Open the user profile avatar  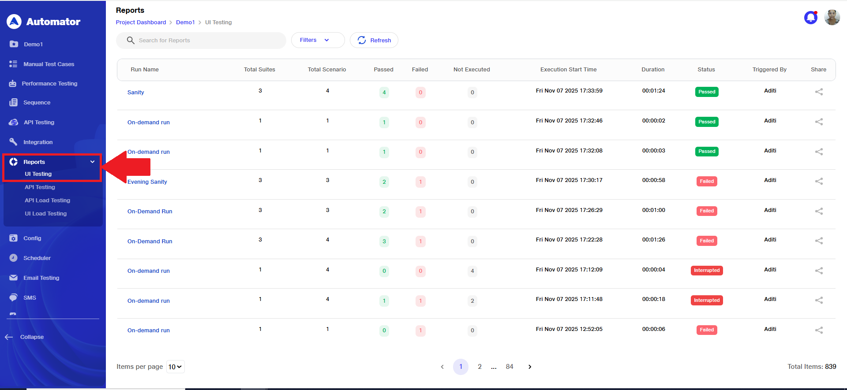[x=832, y=18]
